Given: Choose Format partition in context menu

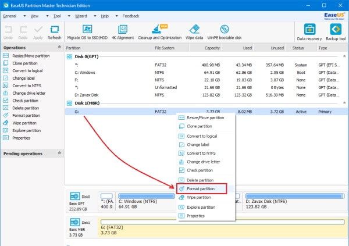Looking at the screenshot, I should [202, 189].
